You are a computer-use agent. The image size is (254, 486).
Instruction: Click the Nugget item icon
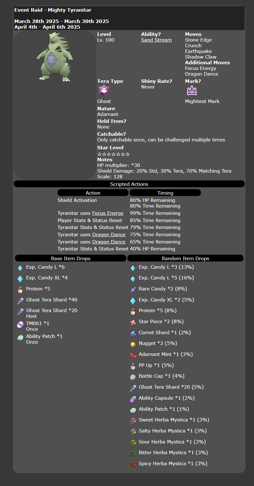(133, 344)
